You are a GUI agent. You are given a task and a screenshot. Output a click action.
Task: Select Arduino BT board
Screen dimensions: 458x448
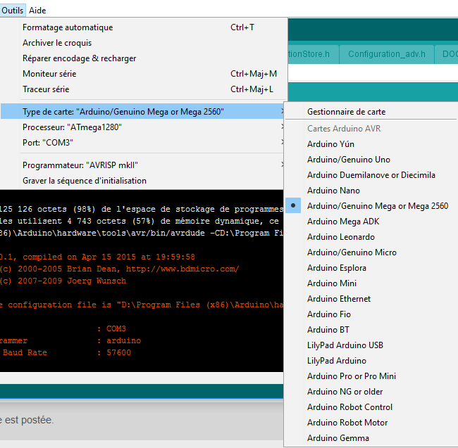click(371, 329)
